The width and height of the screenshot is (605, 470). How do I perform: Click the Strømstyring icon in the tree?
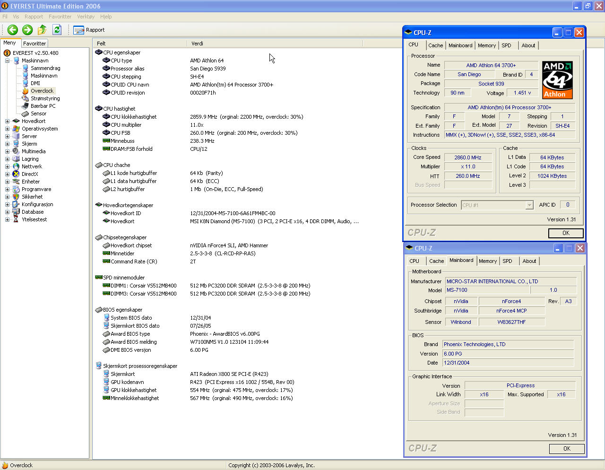click(26, 98)
